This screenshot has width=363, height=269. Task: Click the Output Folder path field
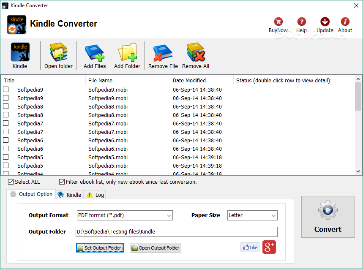click(176, 232)
